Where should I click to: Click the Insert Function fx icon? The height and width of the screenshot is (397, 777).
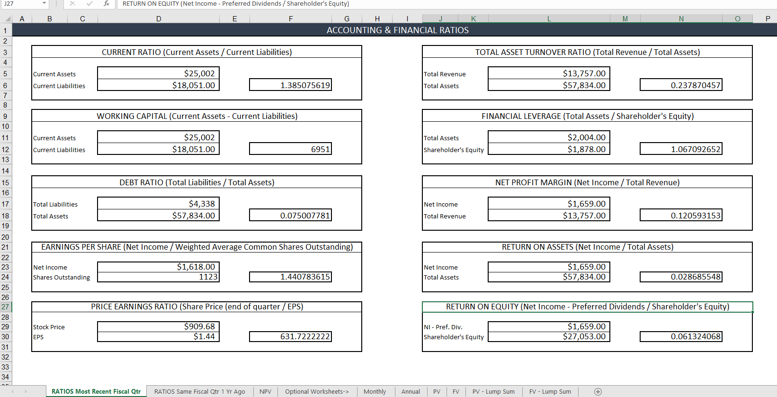pos(107,4)
